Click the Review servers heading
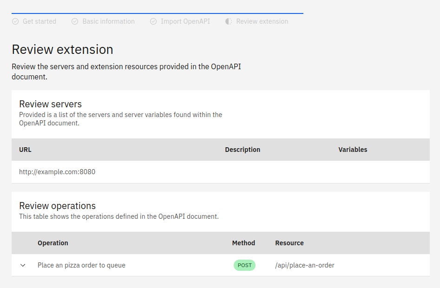This screenshot has height=288, width=440. [50, 104]
